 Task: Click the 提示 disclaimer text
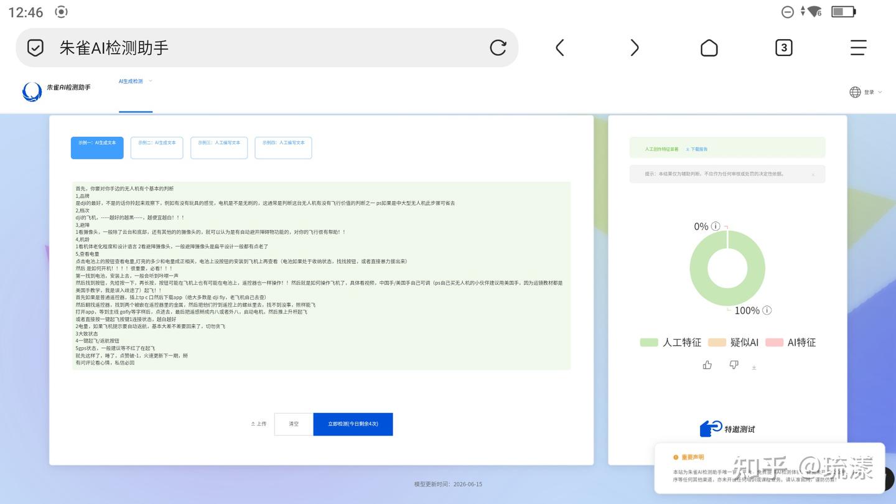pos(714,174)
